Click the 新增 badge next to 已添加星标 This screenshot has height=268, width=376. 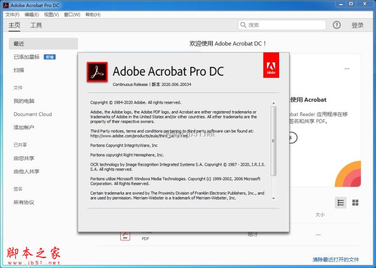coord(50,57)
